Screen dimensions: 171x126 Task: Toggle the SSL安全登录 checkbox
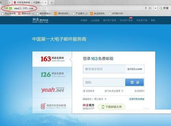click(x=106, y=91)
